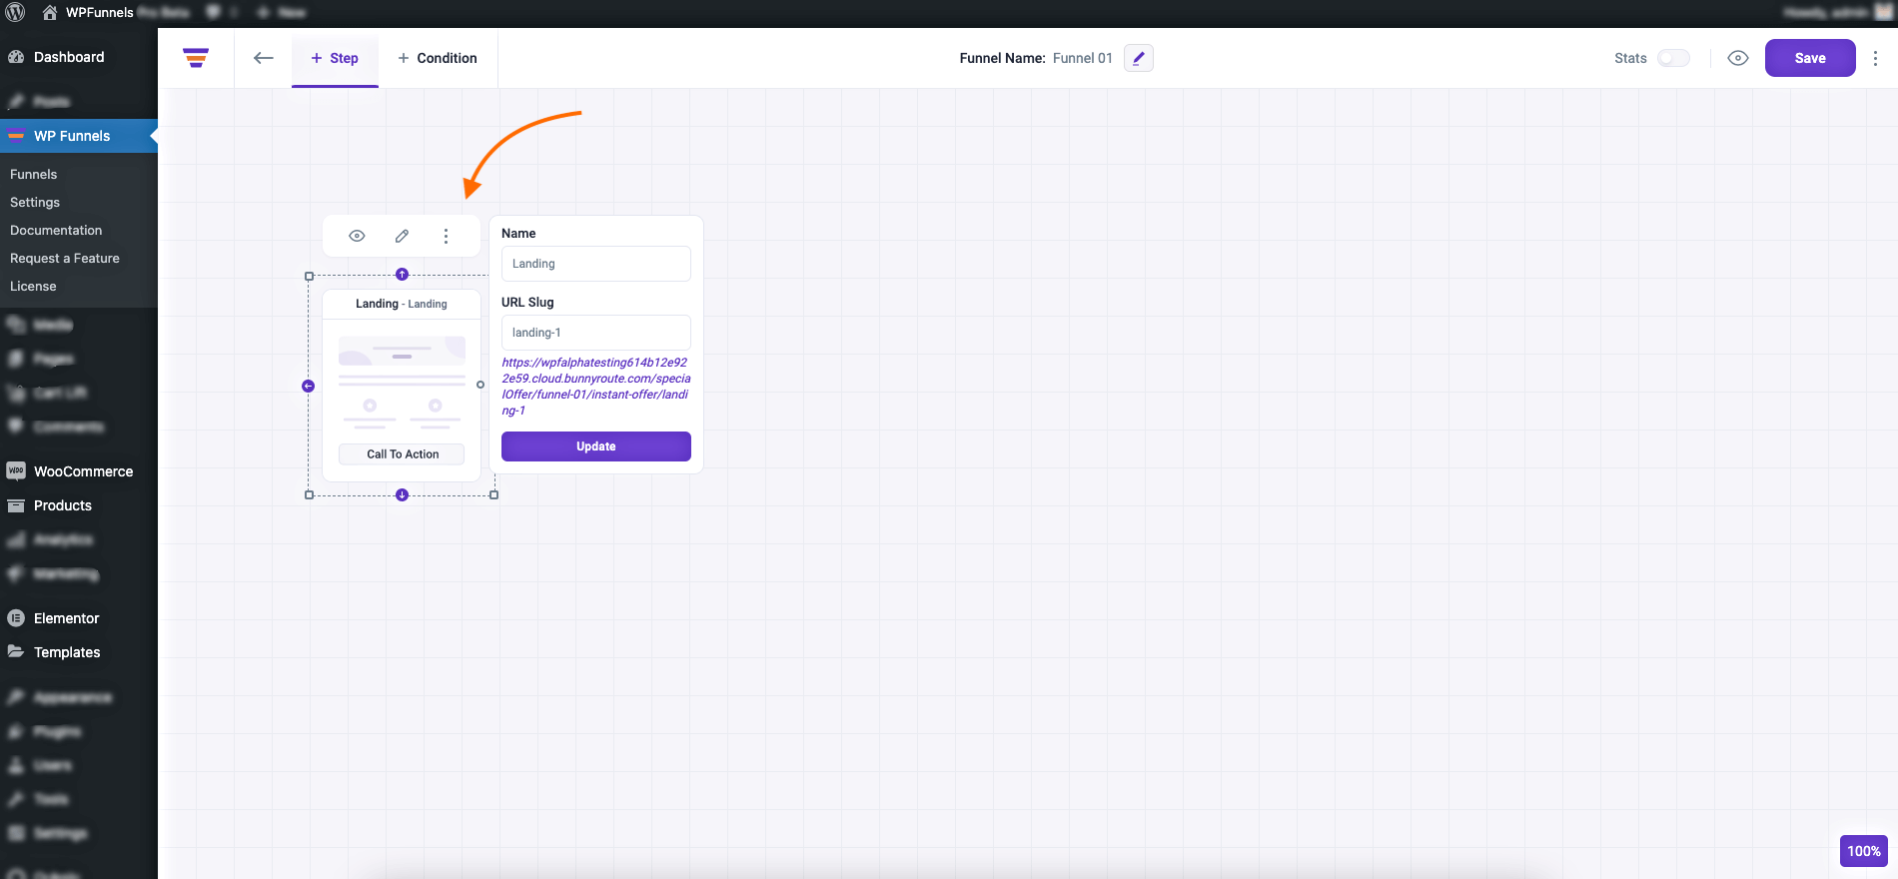Toggle the Stats switch

tap(1673, 58)
